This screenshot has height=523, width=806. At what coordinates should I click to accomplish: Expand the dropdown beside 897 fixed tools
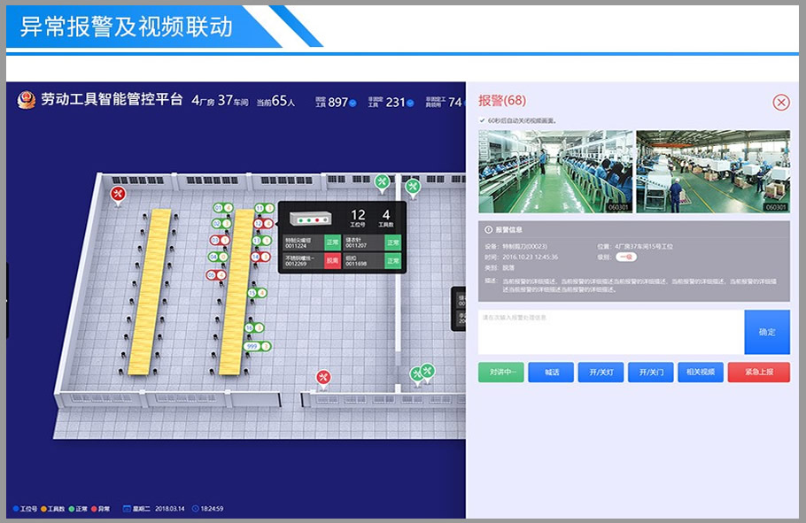click(353, 104)
